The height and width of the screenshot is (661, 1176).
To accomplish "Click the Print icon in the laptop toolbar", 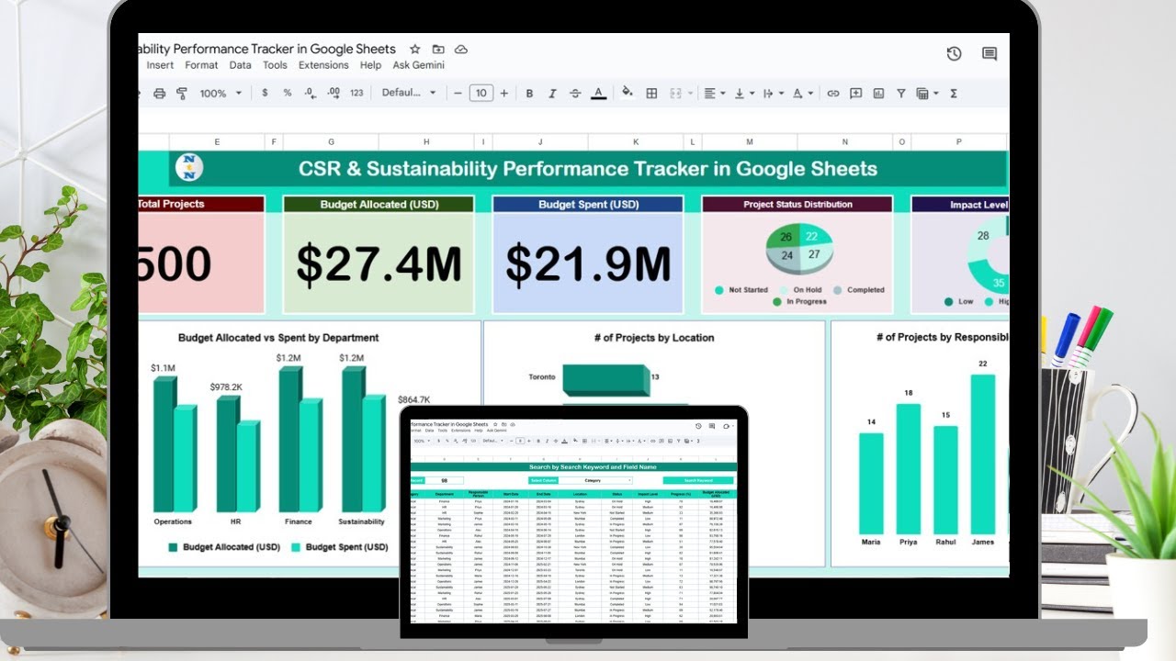I will pyautogui.click(x=160, y=93).
